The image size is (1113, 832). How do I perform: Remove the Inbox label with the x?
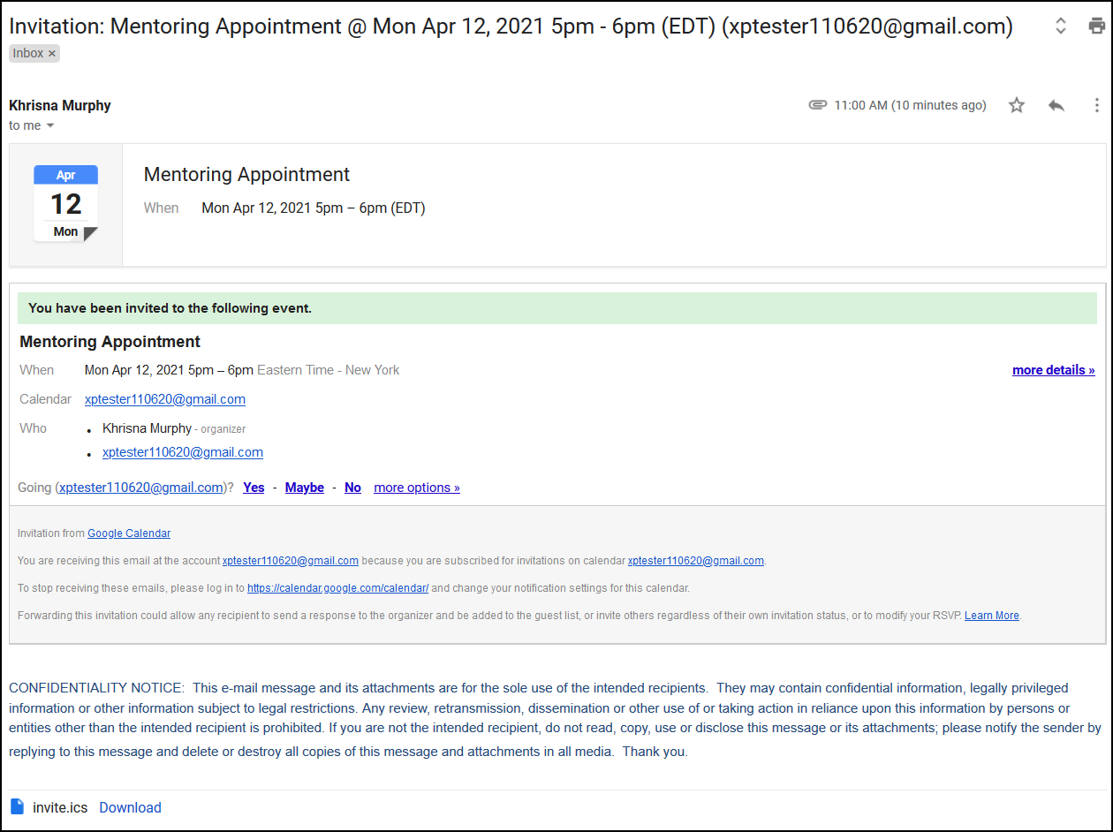[52, 54]
